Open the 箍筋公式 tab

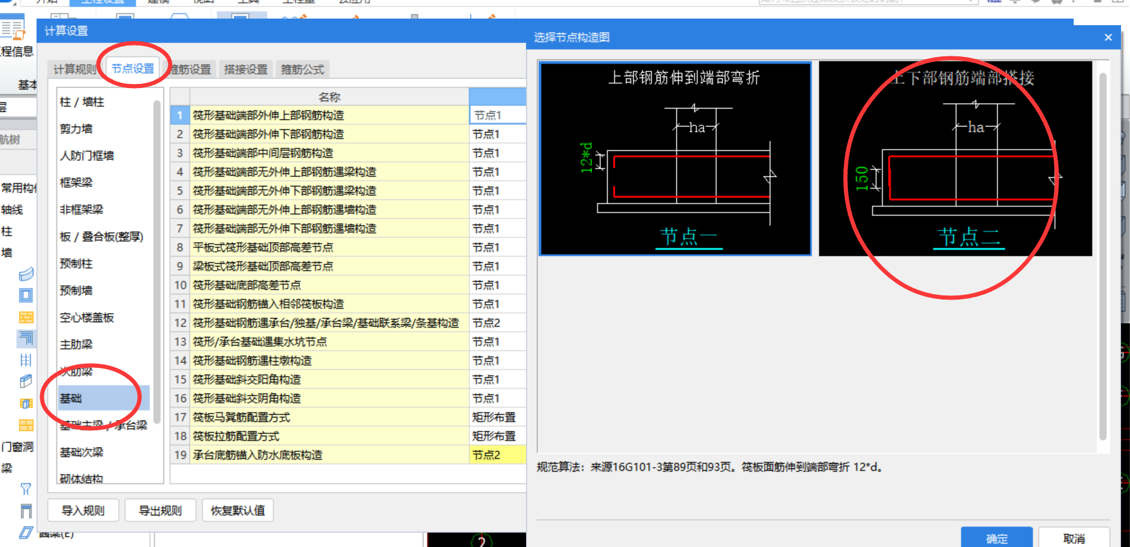coord(303,69)
